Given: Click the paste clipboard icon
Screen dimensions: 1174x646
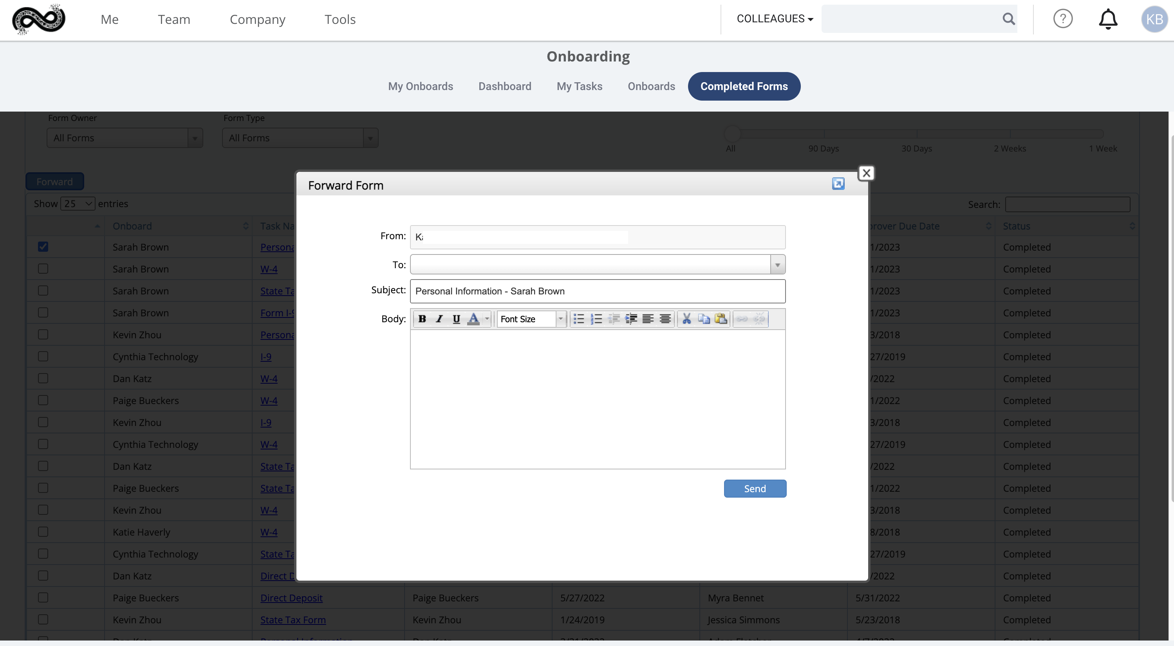Looking at the screenshot, I should tap(721, 319).
